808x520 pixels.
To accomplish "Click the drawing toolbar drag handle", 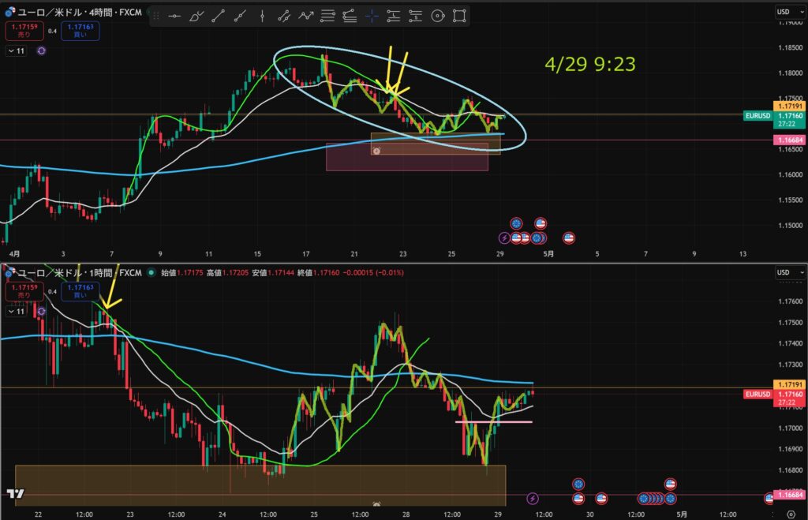I will click(156, 17).
